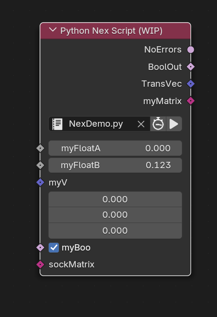This screenshot has width=217, height=317.
Task: Select the last myV vector component field
Action: point(115,231)
